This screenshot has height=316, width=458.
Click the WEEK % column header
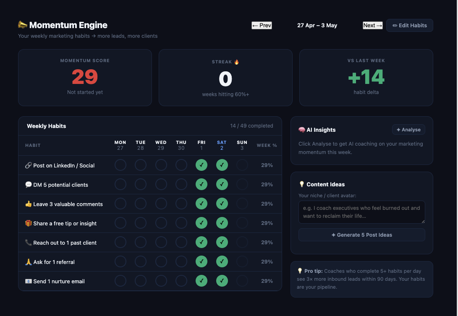point(267,145)
